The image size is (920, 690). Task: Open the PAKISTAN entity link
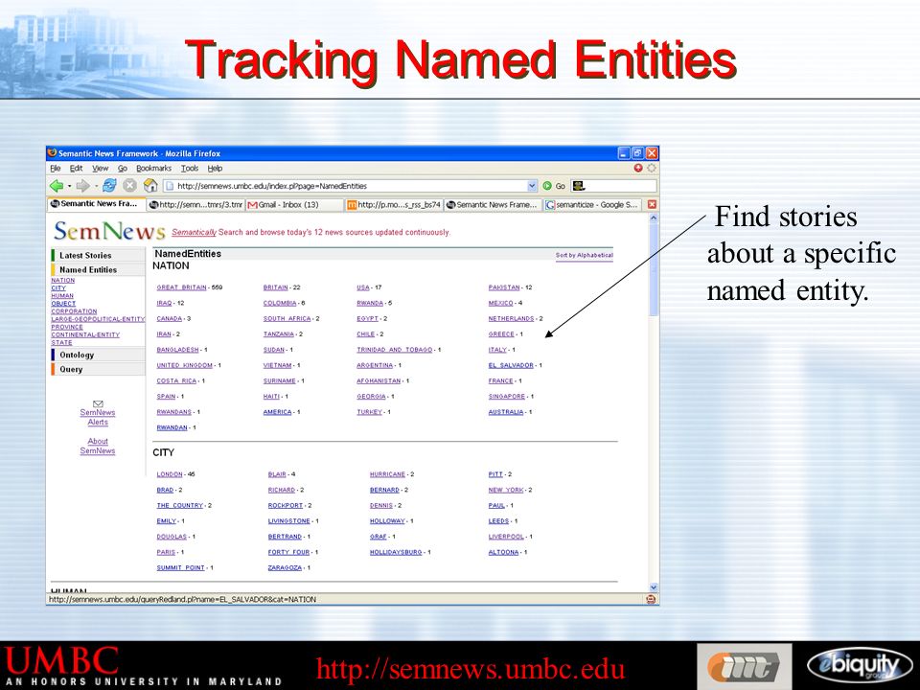(x=504, y=287)
